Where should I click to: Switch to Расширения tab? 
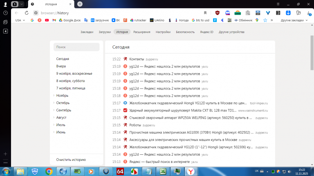[x=142, y=32]
